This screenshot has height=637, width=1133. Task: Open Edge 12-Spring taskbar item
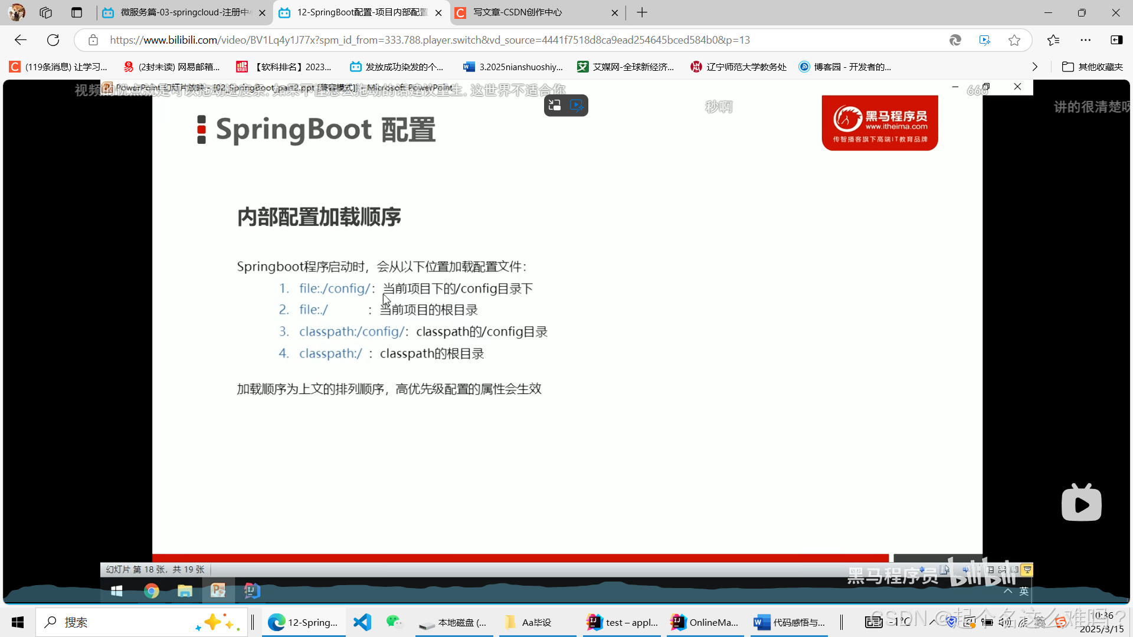(303, 622)
